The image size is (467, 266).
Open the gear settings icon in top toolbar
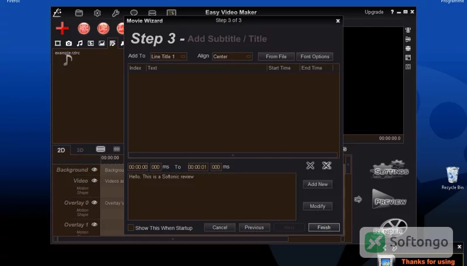97,13
